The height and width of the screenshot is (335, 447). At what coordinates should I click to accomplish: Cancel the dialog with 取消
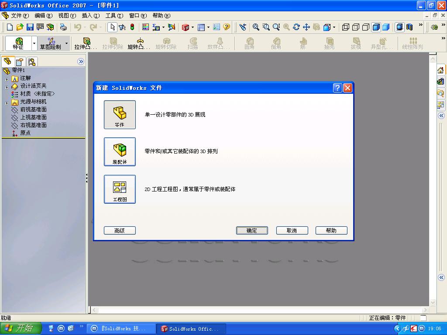[292, 230]
